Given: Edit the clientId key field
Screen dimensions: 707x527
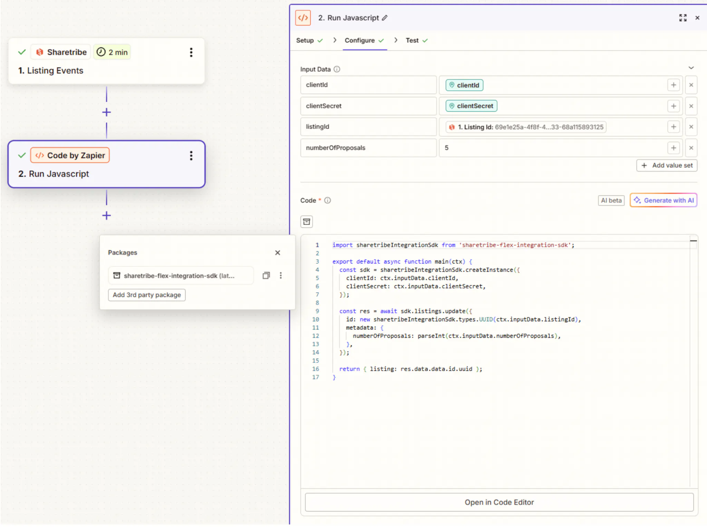Looking at the screenshot, I should pyautogui.click(x=368, y=85).
